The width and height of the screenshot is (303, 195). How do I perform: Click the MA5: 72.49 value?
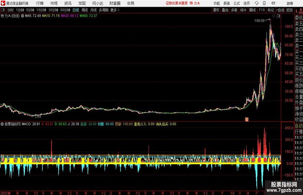pyautogui.click(x=33, y=16)
